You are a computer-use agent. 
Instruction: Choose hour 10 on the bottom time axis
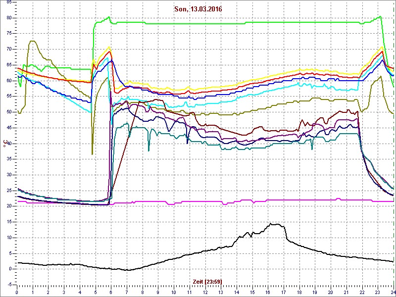[x=174, y=293]
